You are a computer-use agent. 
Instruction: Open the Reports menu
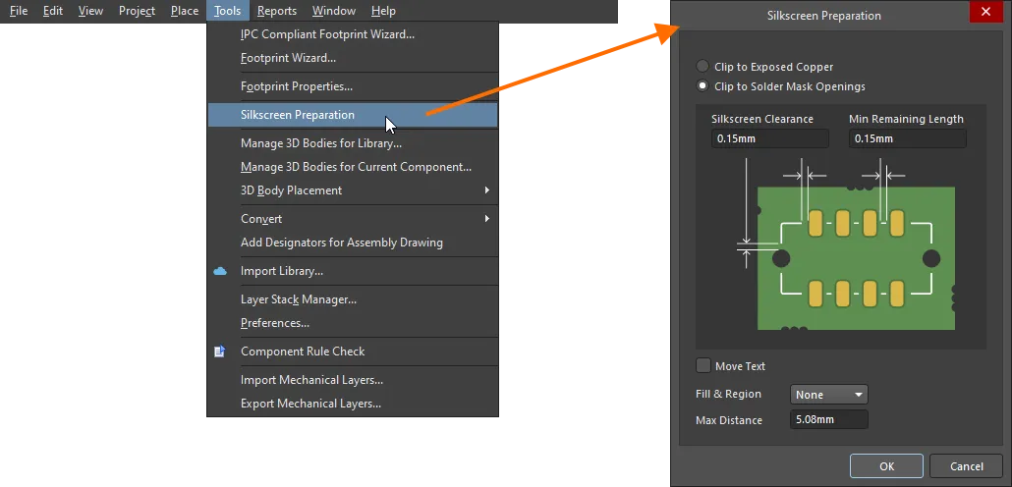coord(277,11)
